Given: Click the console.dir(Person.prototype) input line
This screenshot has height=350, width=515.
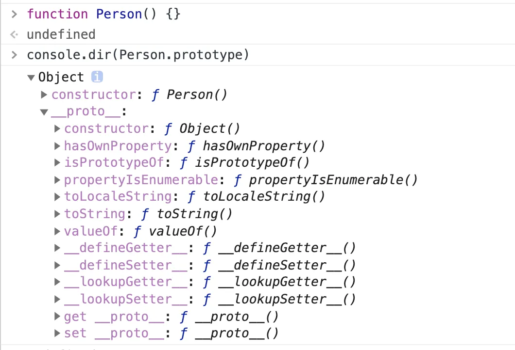Looking at the screenshot, I should coord(138,55).
